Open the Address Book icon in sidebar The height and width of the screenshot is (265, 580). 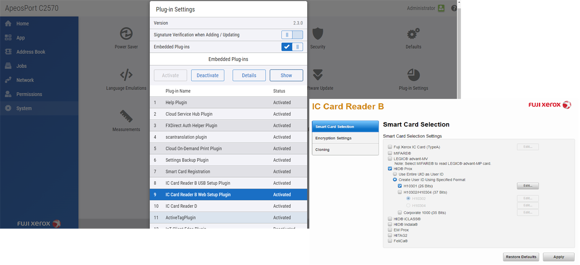pos(8,52)
